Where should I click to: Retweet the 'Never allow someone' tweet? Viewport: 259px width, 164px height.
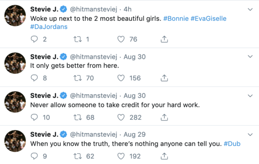tap(77, 118)
